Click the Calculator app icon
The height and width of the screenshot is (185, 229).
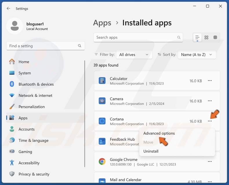click(x=102, y=81)
